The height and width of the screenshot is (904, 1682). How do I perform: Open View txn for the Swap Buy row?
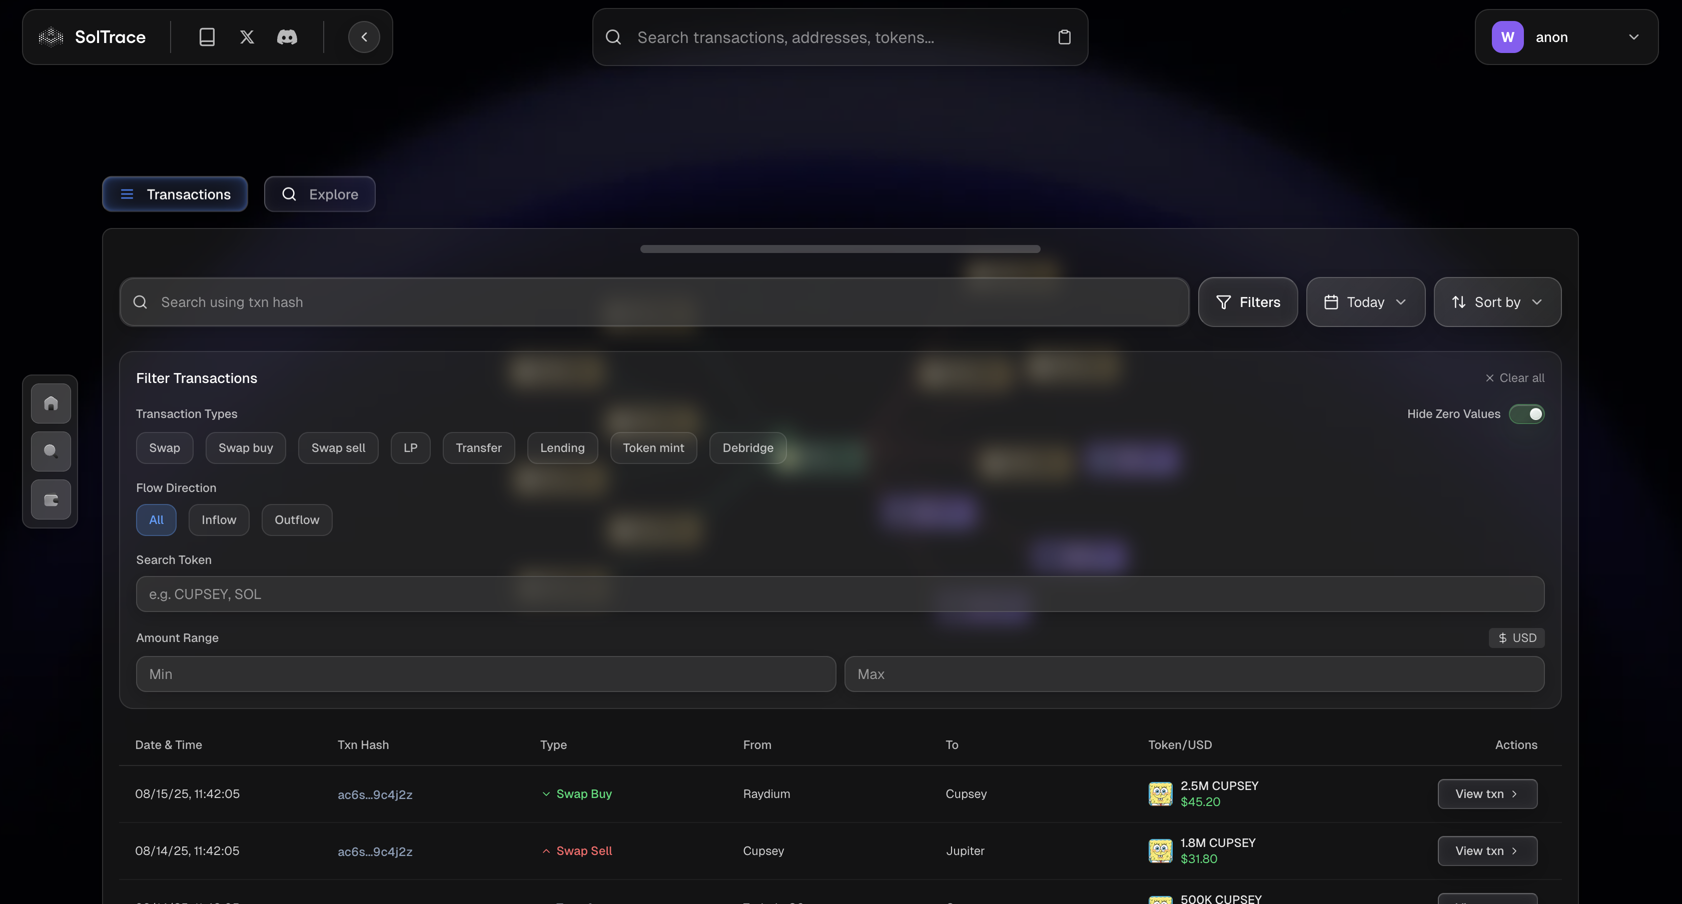coord(1487,793)
